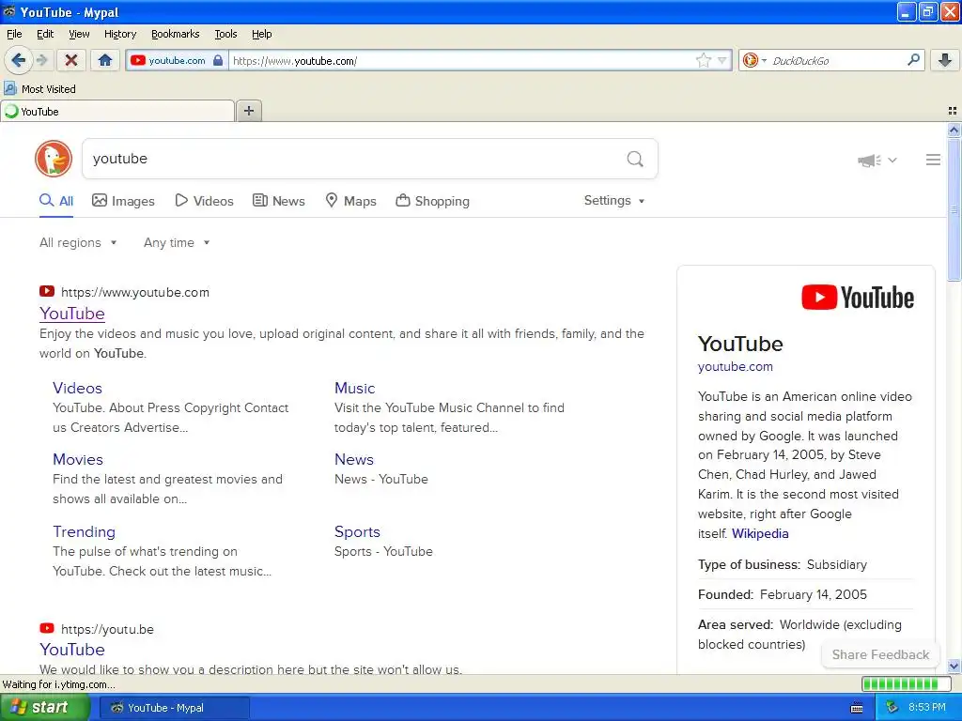Screen dimensions: 962x721
Task: Open the hamburger side menu
Action: point(933,160)
